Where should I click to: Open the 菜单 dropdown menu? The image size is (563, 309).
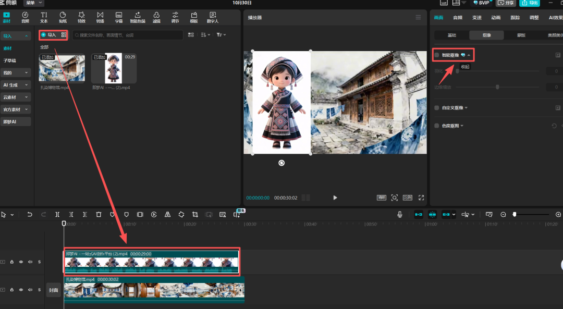point(34,3)
